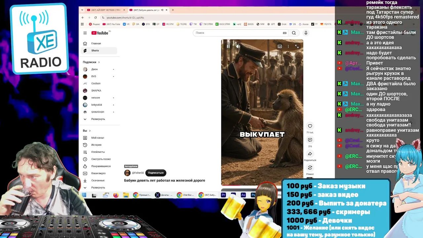Go to Главная in the sidebar

click(99, 43)
